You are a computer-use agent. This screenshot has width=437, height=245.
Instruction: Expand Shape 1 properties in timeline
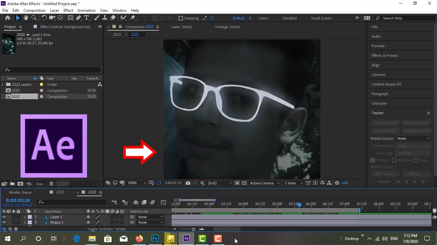[25, 223]
